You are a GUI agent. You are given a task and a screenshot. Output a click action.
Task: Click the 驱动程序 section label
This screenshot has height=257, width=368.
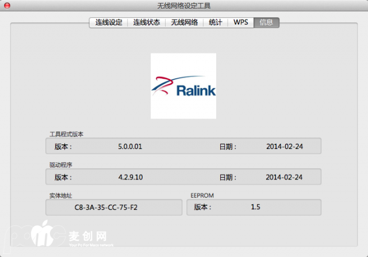(x=60, y=165)
